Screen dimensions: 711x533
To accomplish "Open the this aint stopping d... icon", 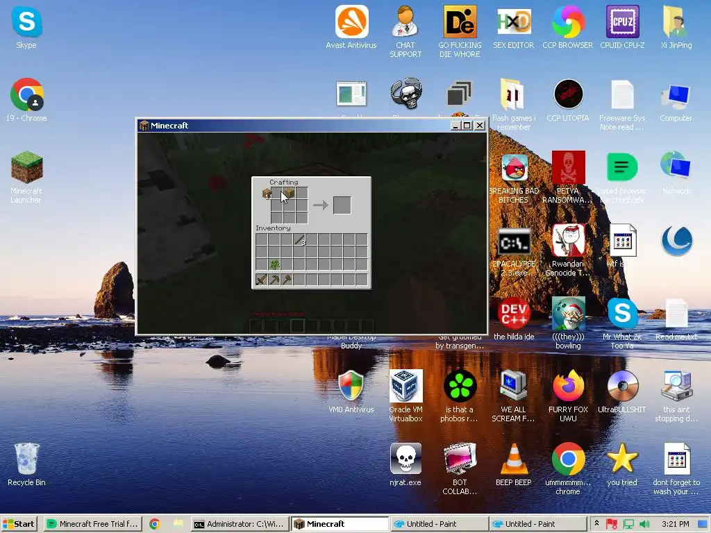I will (676, 396).
